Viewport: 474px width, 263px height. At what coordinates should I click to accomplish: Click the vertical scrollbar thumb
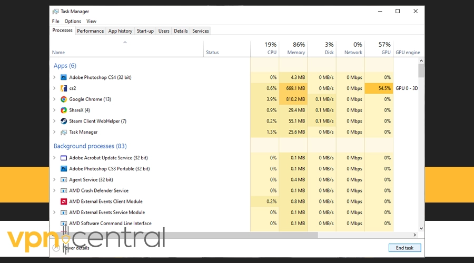click(421, 70)
